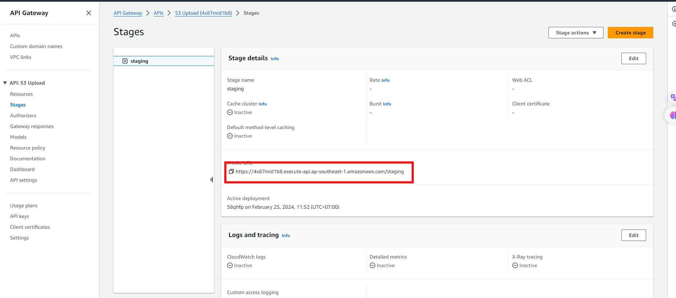
Task: Click the purple brain extension icon
Action: pos(673,115)
